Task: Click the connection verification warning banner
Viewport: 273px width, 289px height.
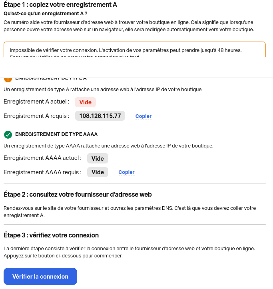Action: point(135,50)
